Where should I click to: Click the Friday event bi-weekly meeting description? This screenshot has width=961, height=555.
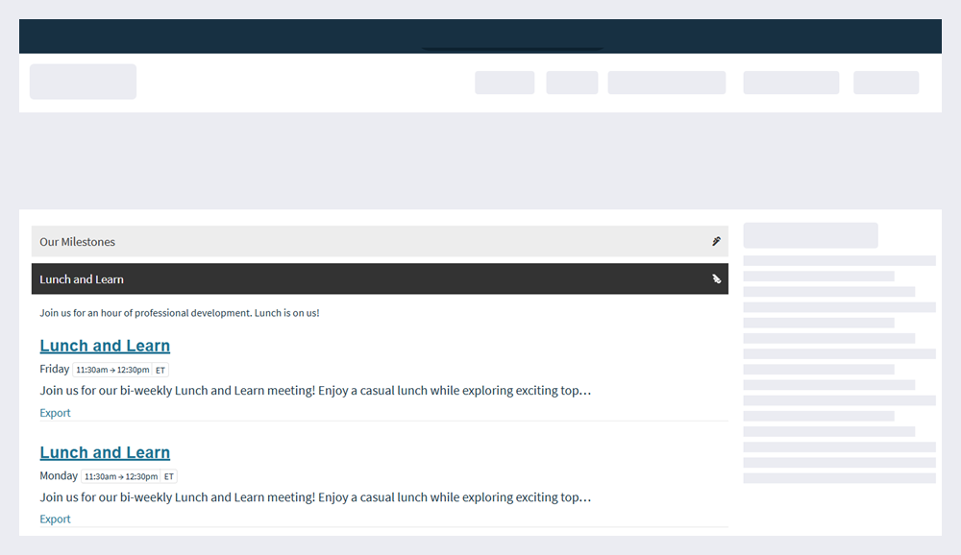pyautogui.click(x=315, y=390)
